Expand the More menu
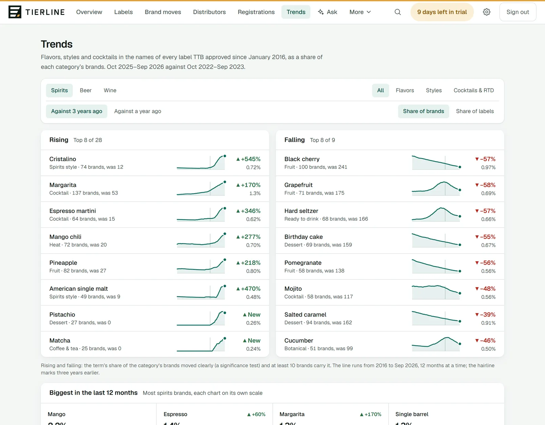Screen dimensions: 545x425 360,12
